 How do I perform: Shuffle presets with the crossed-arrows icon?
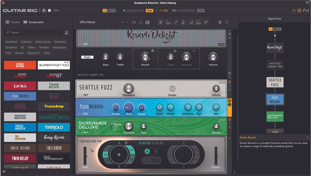coord(134,22)
